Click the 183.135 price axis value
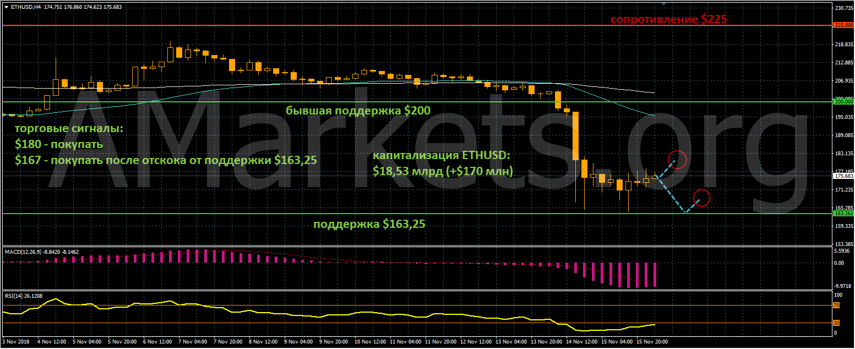The width and height of the screenshot is (855, 349). pos(844,153)
